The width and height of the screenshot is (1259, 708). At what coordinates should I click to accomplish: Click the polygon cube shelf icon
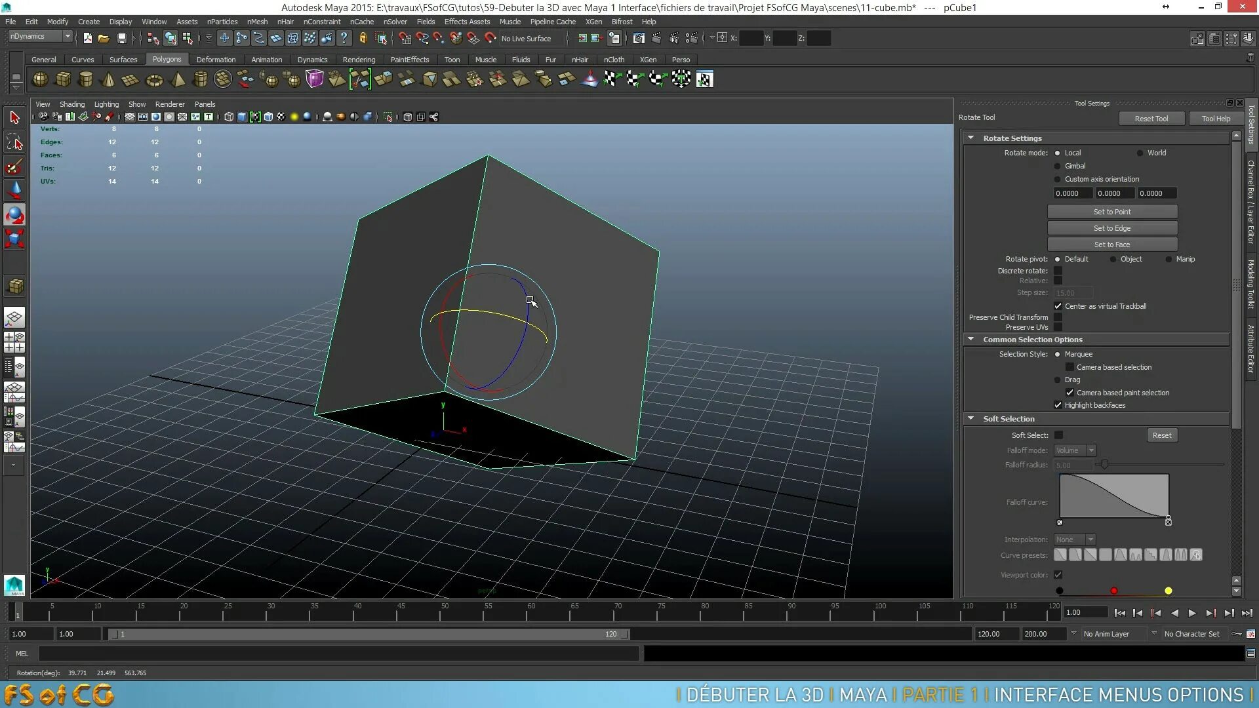point(63,79)
